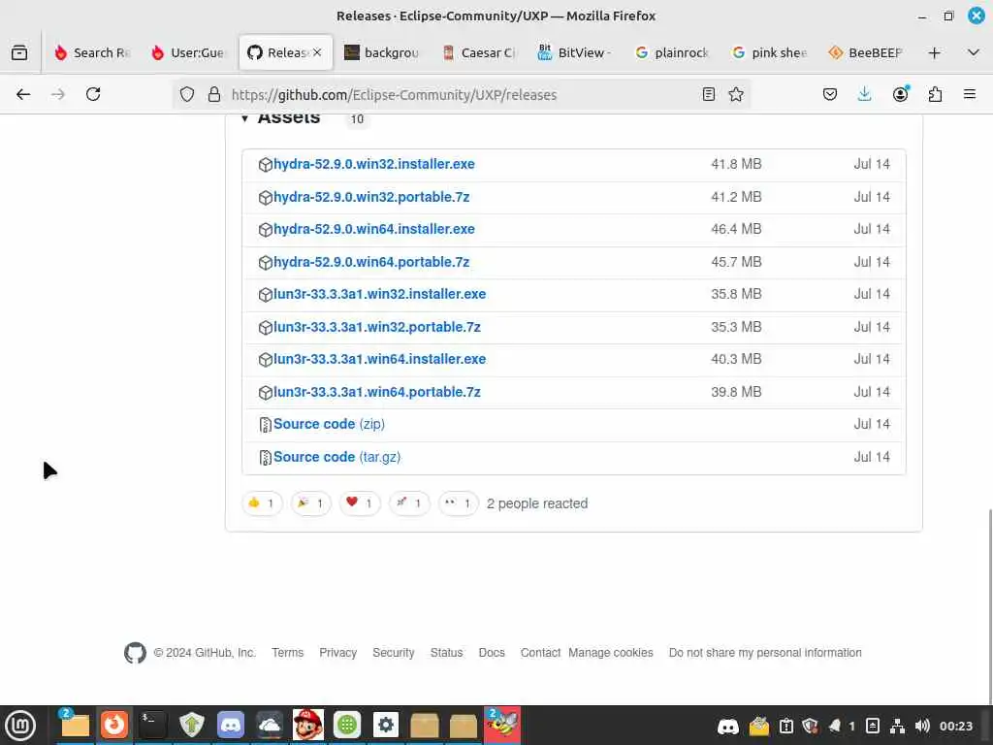Open the Contact footer link

[x=540, y=653]
